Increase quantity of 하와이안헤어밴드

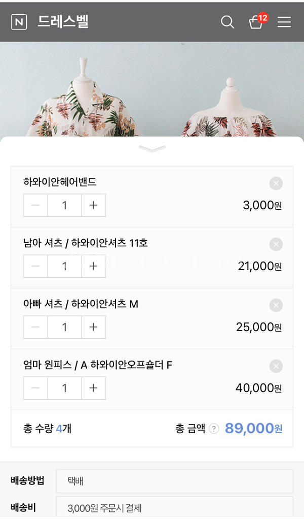coord(94,205)
